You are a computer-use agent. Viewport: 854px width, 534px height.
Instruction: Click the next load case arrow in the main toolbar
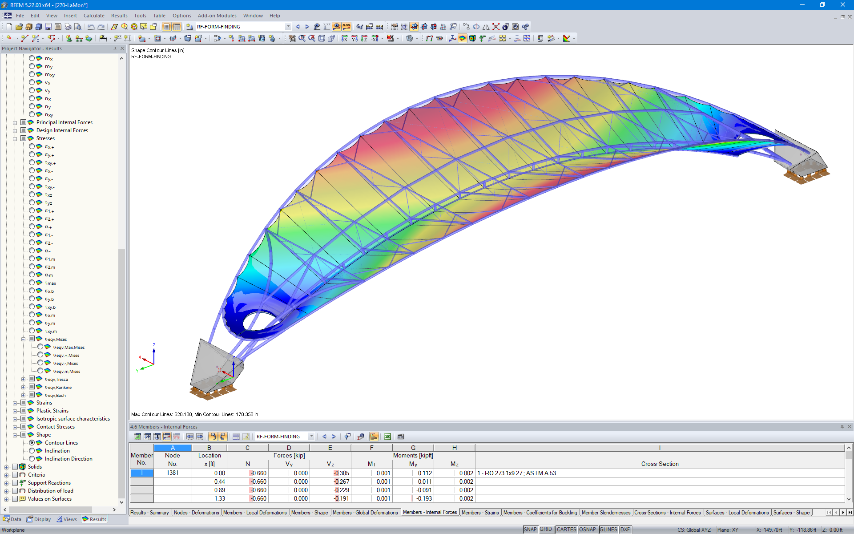tap(307, 27)
